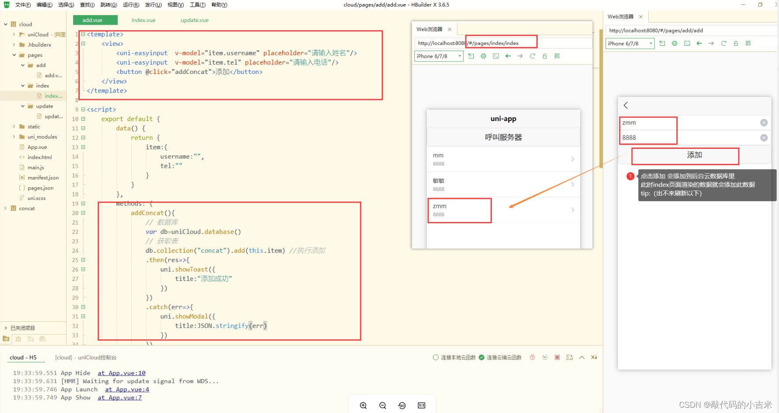Open iPhone 6/7/8 dropdown in index preview
Image resolution: width=779 pixels, height=413 pixels.
pos(439,56)
